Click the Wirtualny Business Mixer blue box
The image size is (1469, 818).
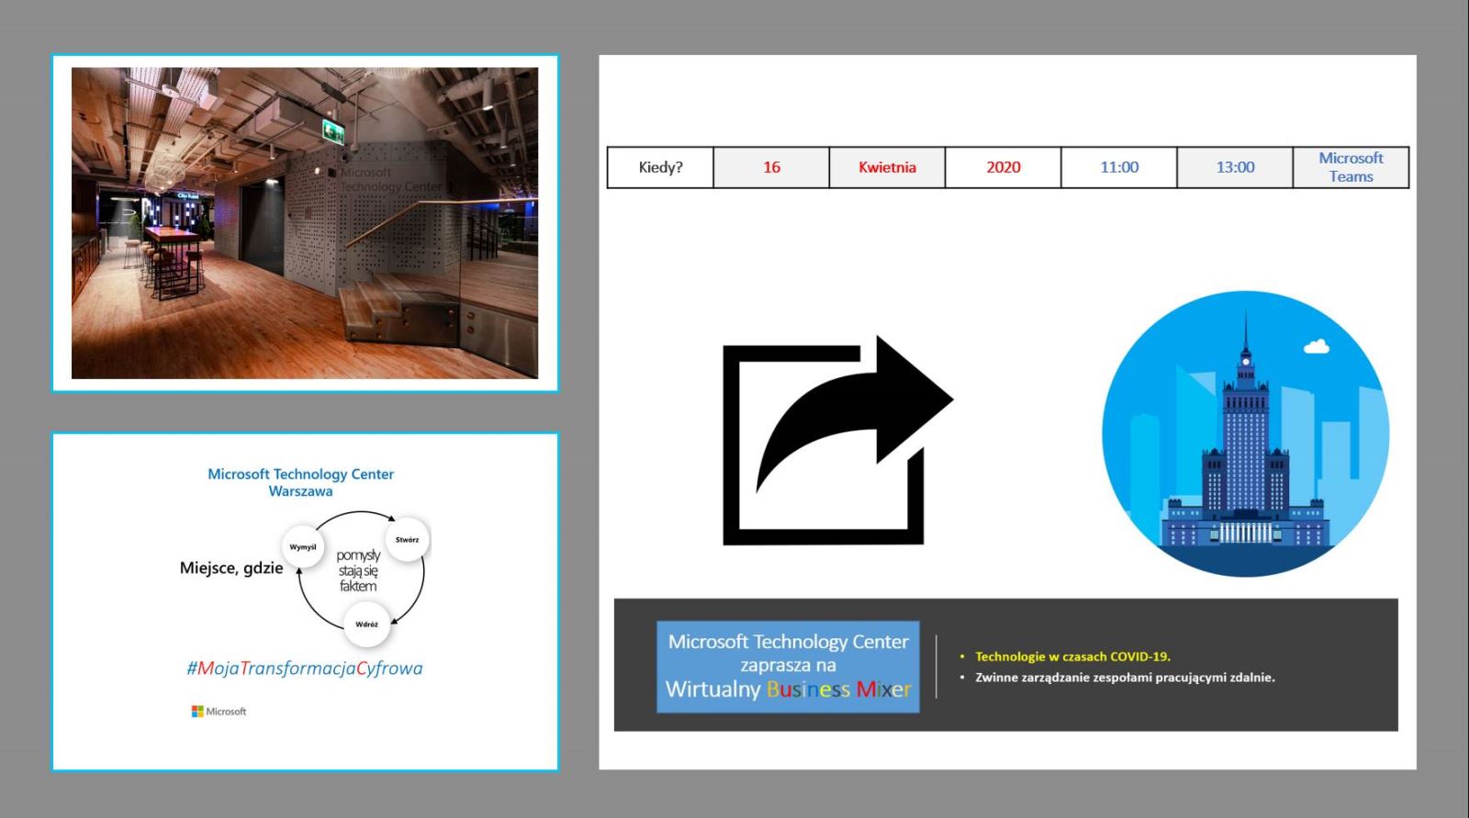click(788, 667)
